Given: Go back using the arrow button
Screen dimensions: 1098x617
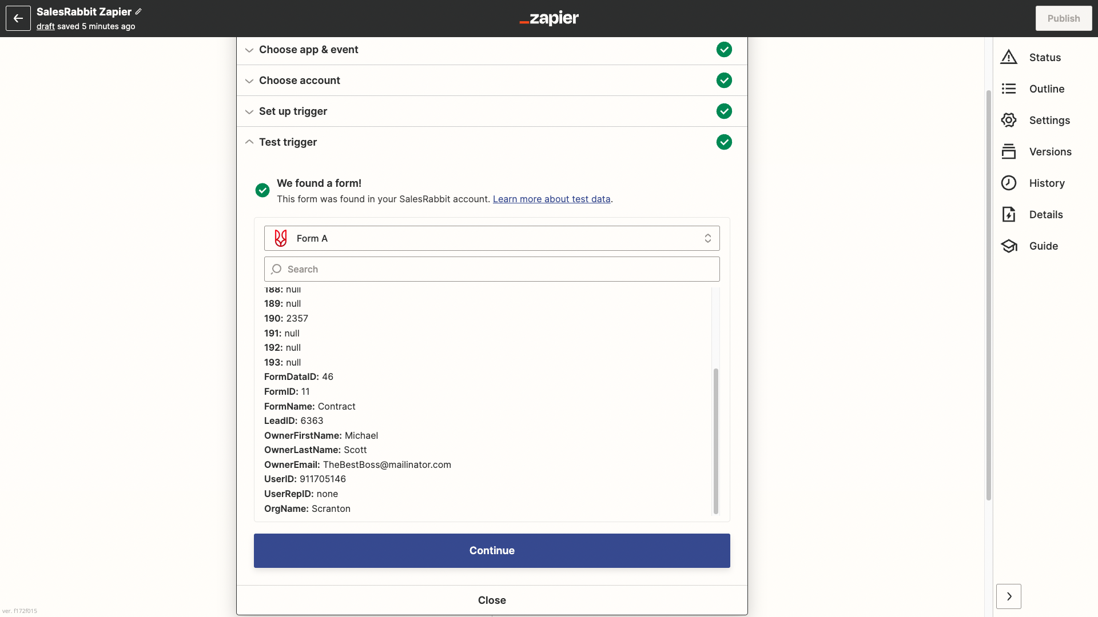Looking at the screenshot, I should tap(18, 18).
